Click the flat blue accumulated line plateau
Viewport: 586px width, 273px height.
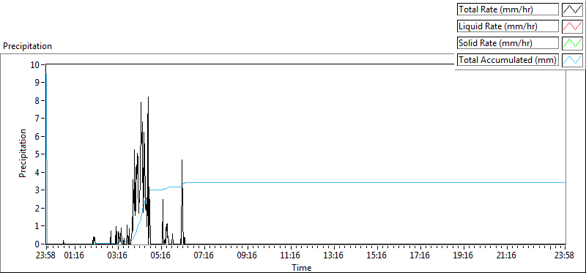[x=374, y=183]
